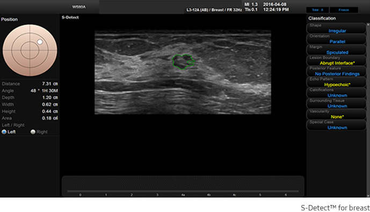Viewport: 370px width, 212px height.
Task: Click the Classification panel heading
Action: (x=322, y=18)
